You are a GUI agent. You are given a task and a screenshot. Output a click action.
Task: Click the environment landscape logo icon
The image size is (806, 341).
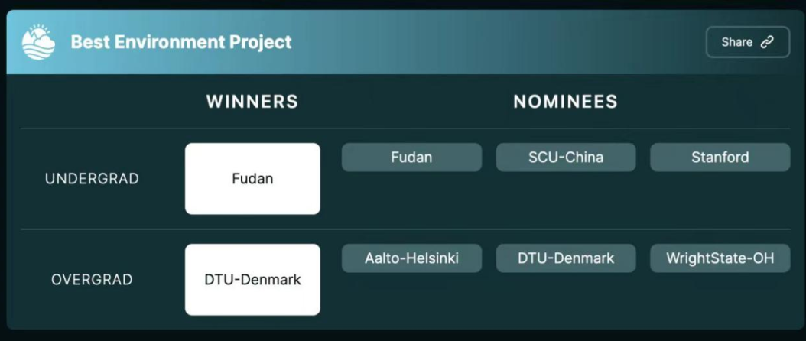(39, 42)
